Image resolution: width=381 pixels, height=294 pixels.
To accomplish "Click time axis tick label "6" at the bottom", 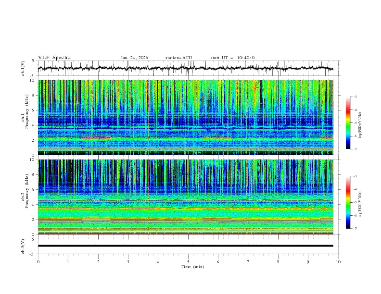I will tap(218, 262).
